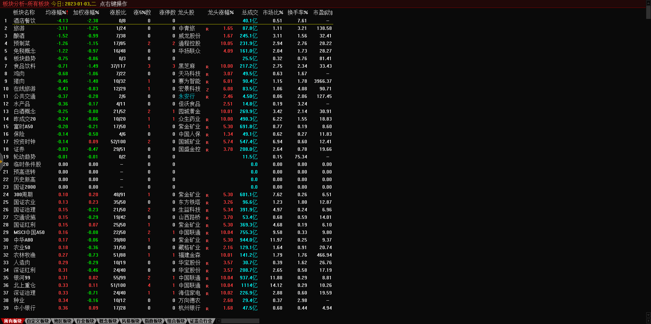Click the R marker next to 黑芝麻

click(207, 67)
